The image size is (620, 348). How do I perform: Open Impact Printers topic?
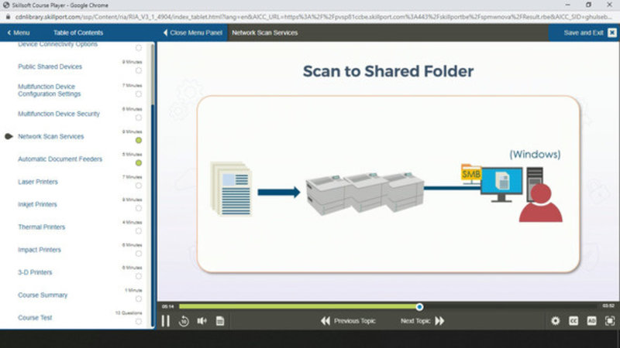pos(40,250)
